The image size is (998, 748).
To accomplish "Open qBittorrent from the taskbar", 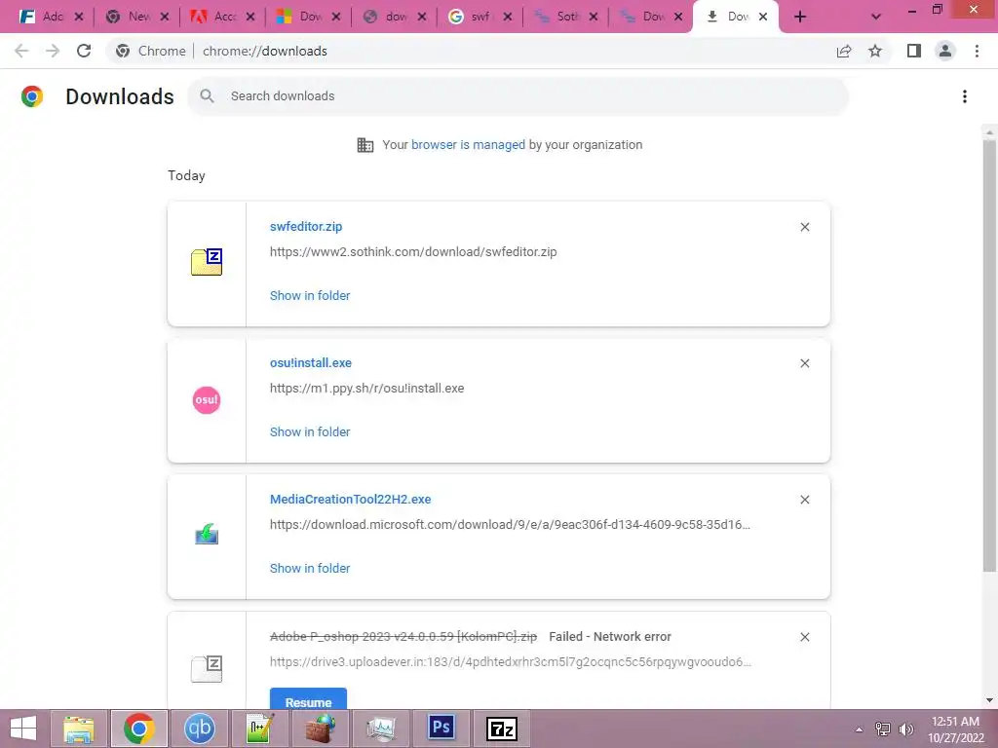I will coord(199,729).
